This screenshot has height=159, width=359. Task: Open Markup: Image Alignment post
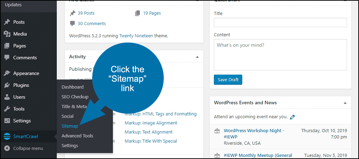pos(151,123)
